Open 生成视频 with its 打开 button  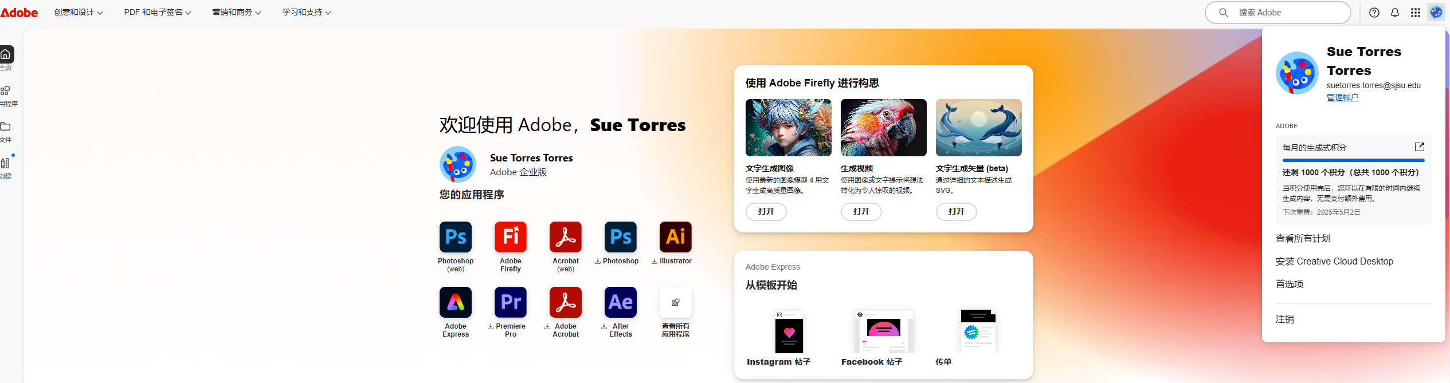[x=861, y=212]
